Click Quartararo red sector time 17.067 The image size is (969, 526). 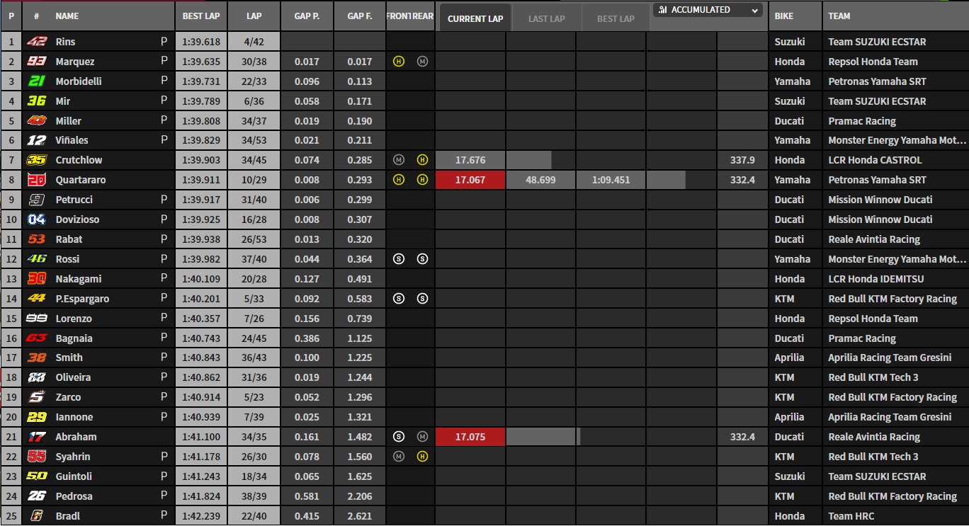[x=470, y=180]
